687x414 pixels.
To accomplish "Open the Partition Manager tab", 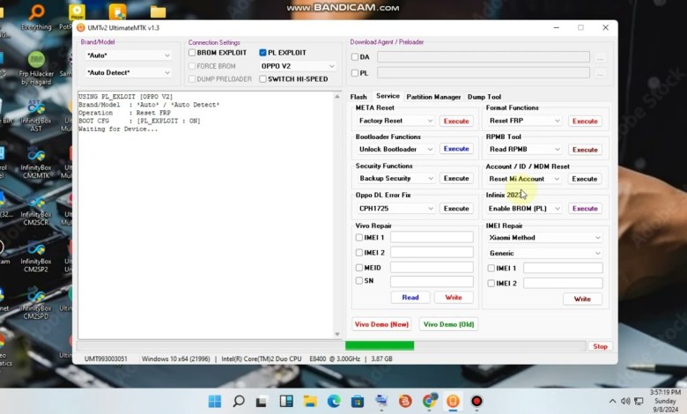I will point(433,97).
